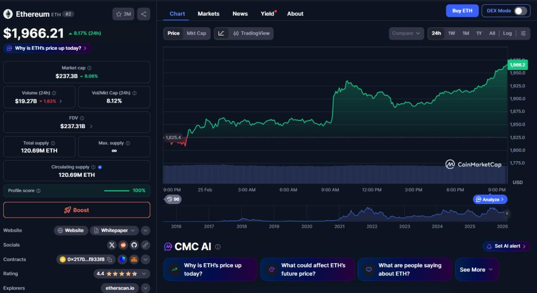
Task: Click the share icon beside watchlist star
Action: 144,14
